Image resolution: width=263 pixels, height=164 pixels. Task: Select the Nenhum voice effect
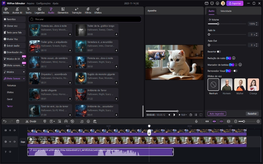tap(213, 85)
